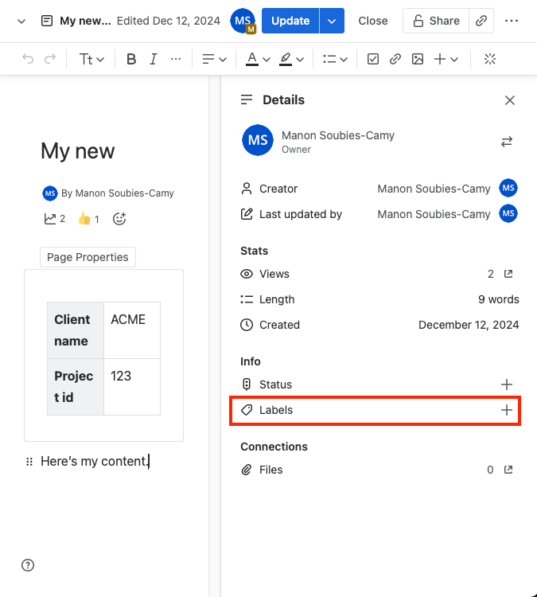Click the page title 'My new'
The image size is (537, 597).
tap(78, 150)
